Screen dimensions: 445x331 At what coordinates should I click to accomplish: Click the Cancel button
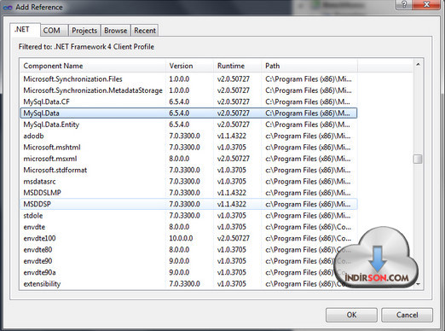[407, 315]
